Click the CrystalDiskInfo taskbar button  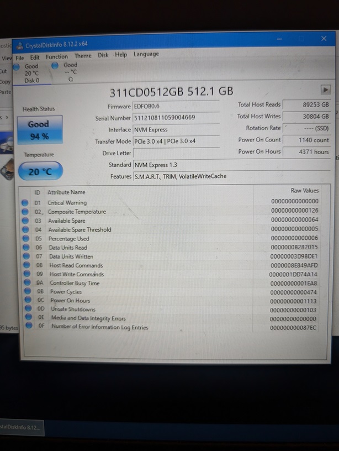(x=22, y=427)
